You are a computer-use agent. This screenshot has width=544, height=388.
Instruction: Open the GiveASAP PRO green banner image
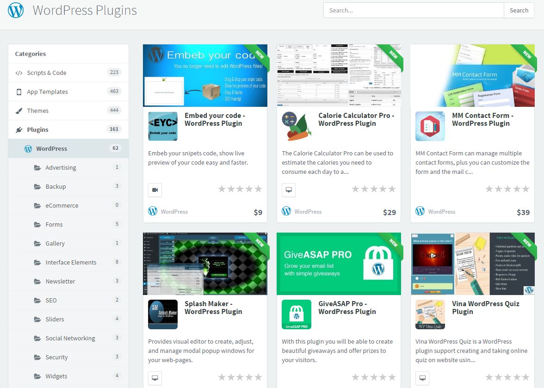339,264
